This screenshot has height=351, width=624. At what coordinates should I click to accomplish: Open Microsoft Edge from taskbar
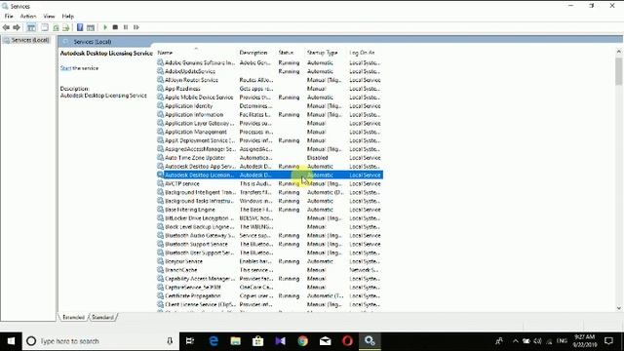214,341
